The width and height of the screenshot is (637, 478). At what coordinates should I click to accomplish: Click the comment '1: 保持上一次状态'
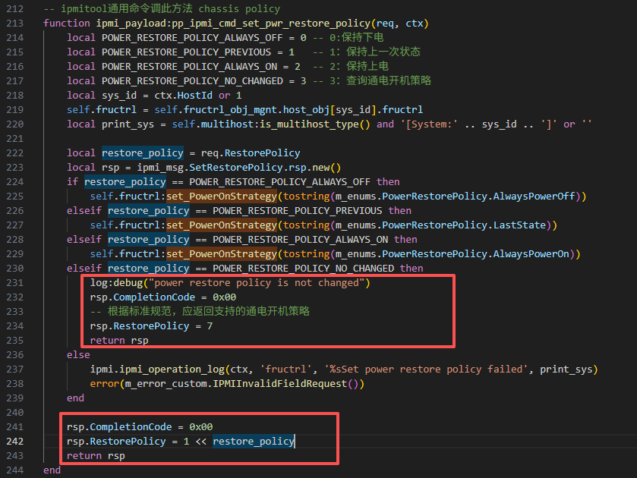pos(375,52)
